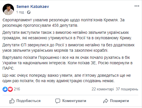Viewport: 142px width, 108px height.
Task: Click the outline thumbs-up icon beside Подобається
Action: (x=12, y=101)
